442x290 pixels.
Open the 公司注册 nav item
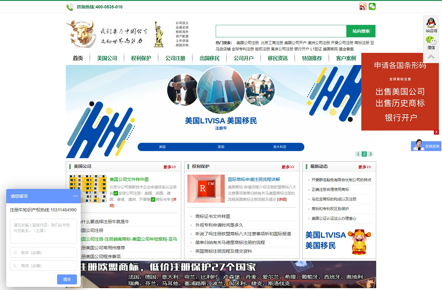coord(175,58)
